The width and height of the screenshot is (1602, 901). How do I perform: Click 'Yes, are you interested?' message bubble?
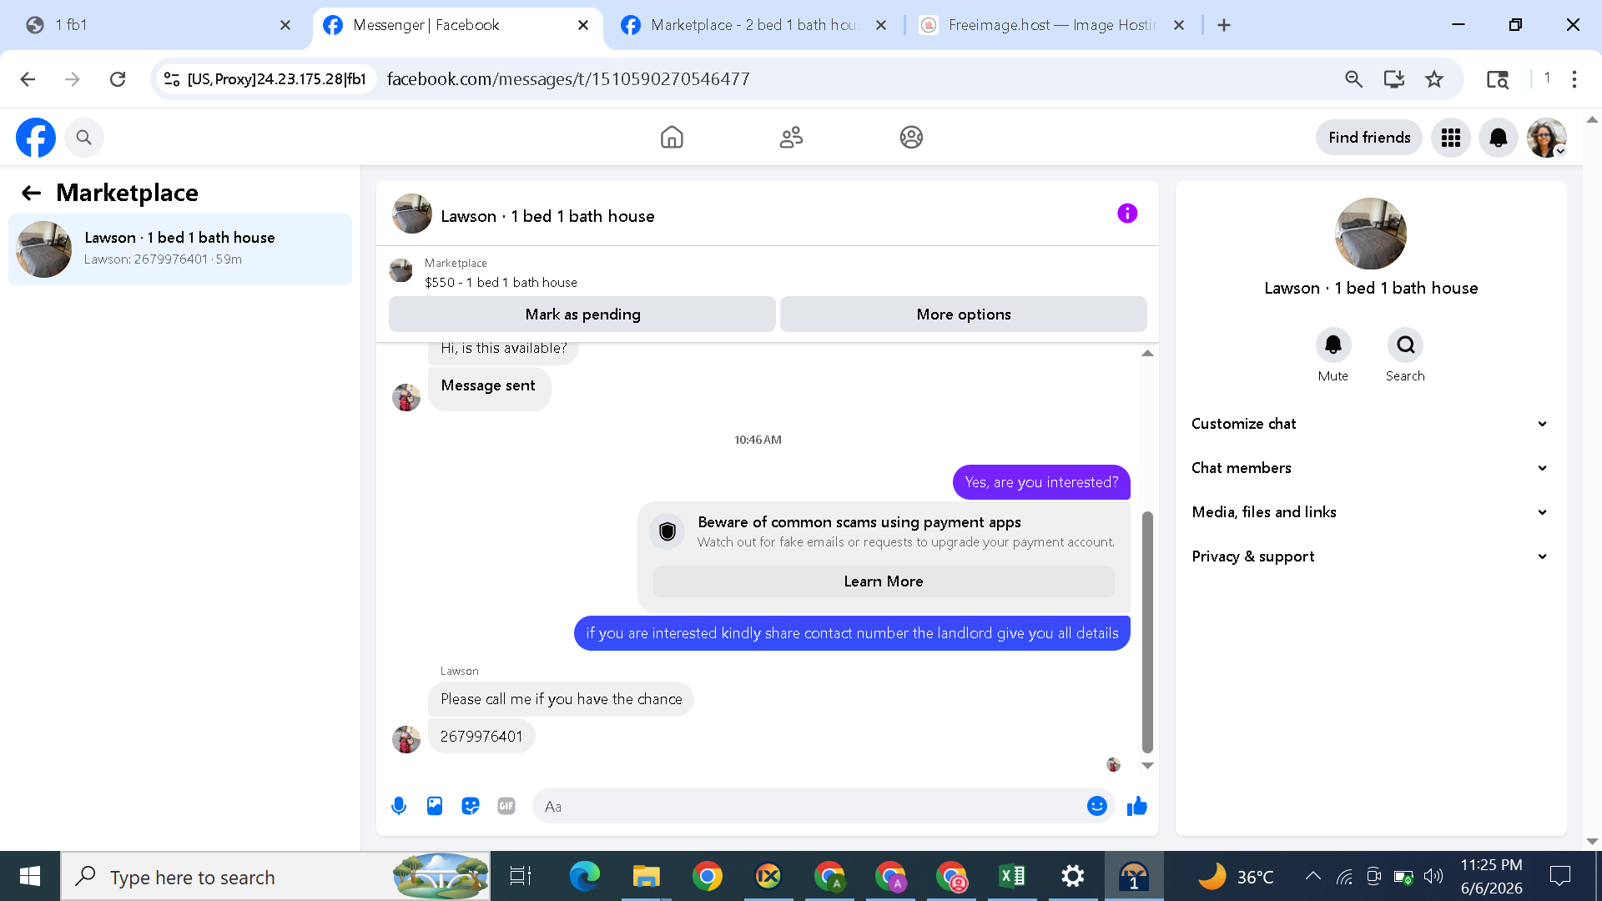[1041, 482]
